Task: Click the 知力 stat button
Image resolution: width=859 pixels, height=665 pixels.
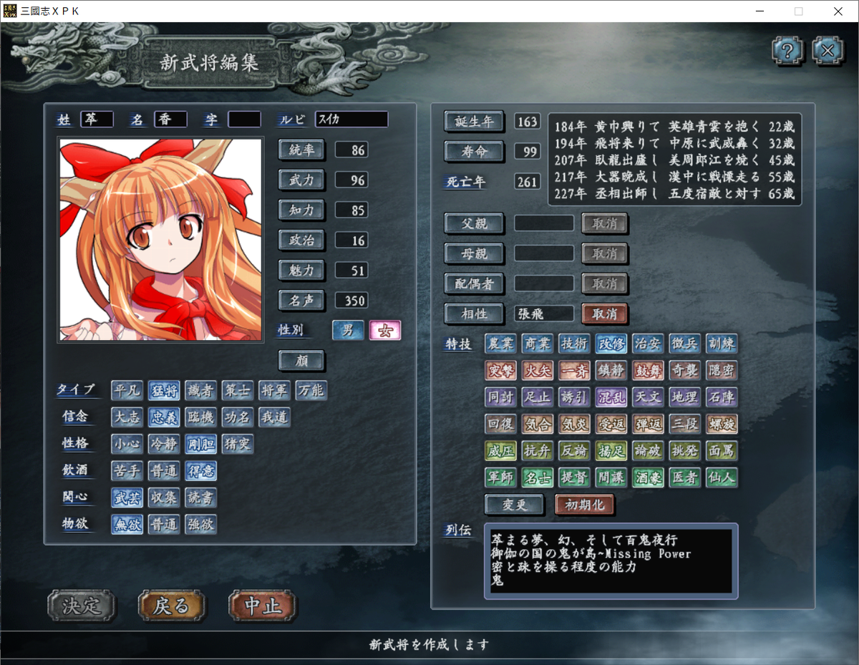Action: [301, 210]
